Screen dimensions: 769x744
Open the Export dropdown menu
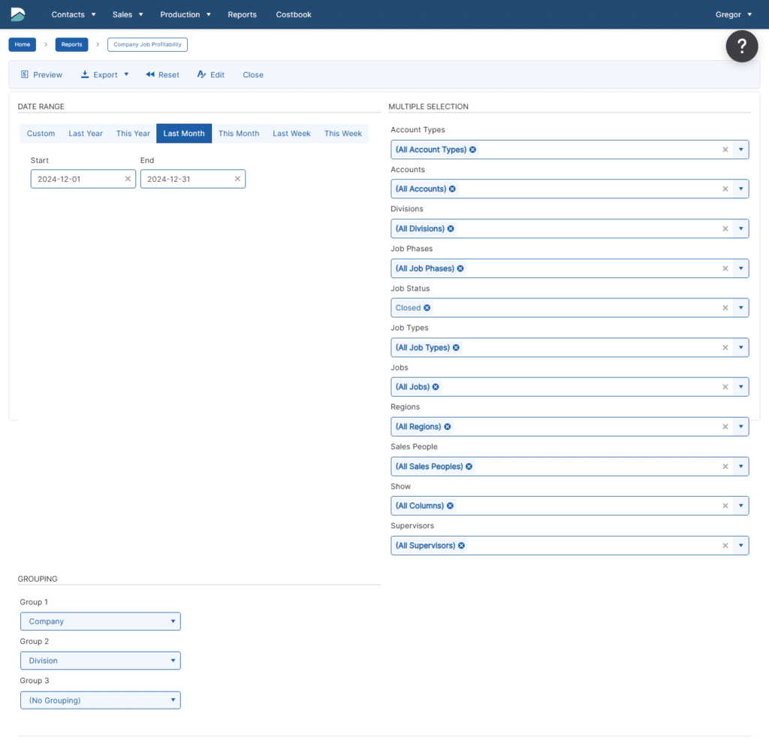click(105, 74)
